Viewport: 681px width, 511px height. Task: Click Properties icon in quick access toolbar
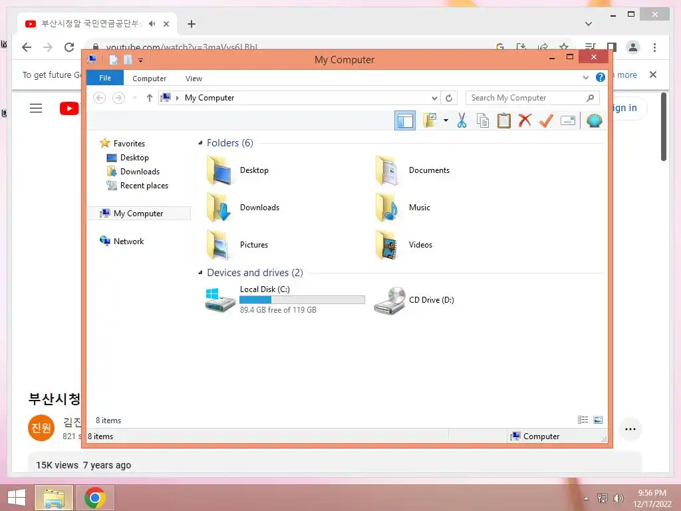[113, 59]
